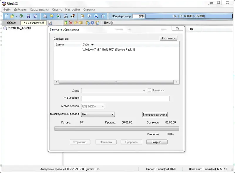Click the image properties checkmark icon
This screenshot has height=173, width=235.
pyautogui.click(x=50, y=23)
